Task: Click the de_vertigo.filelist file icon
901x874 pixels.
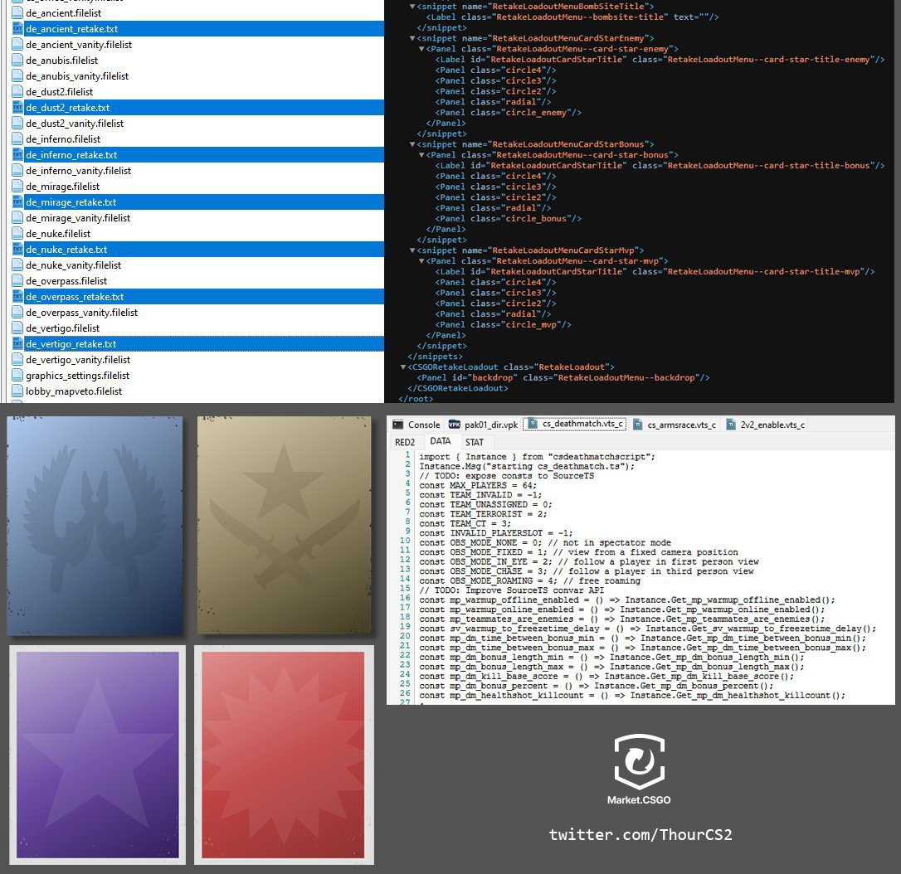Action: tap(17, 328)
